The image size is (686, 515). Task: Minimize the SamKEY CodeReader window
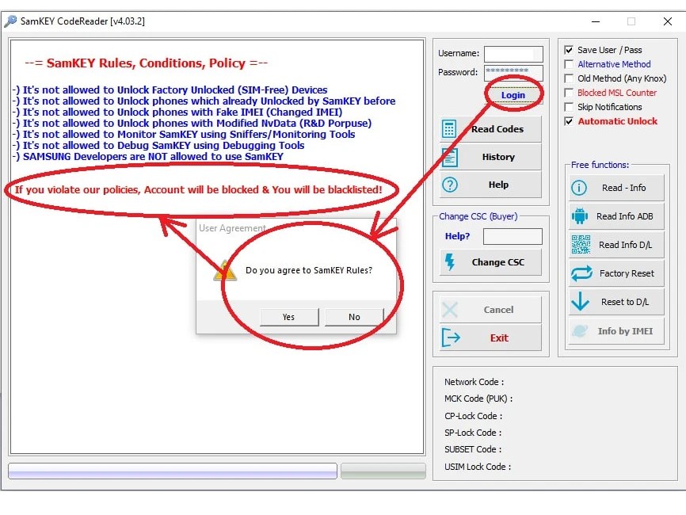tap(596, 21)
